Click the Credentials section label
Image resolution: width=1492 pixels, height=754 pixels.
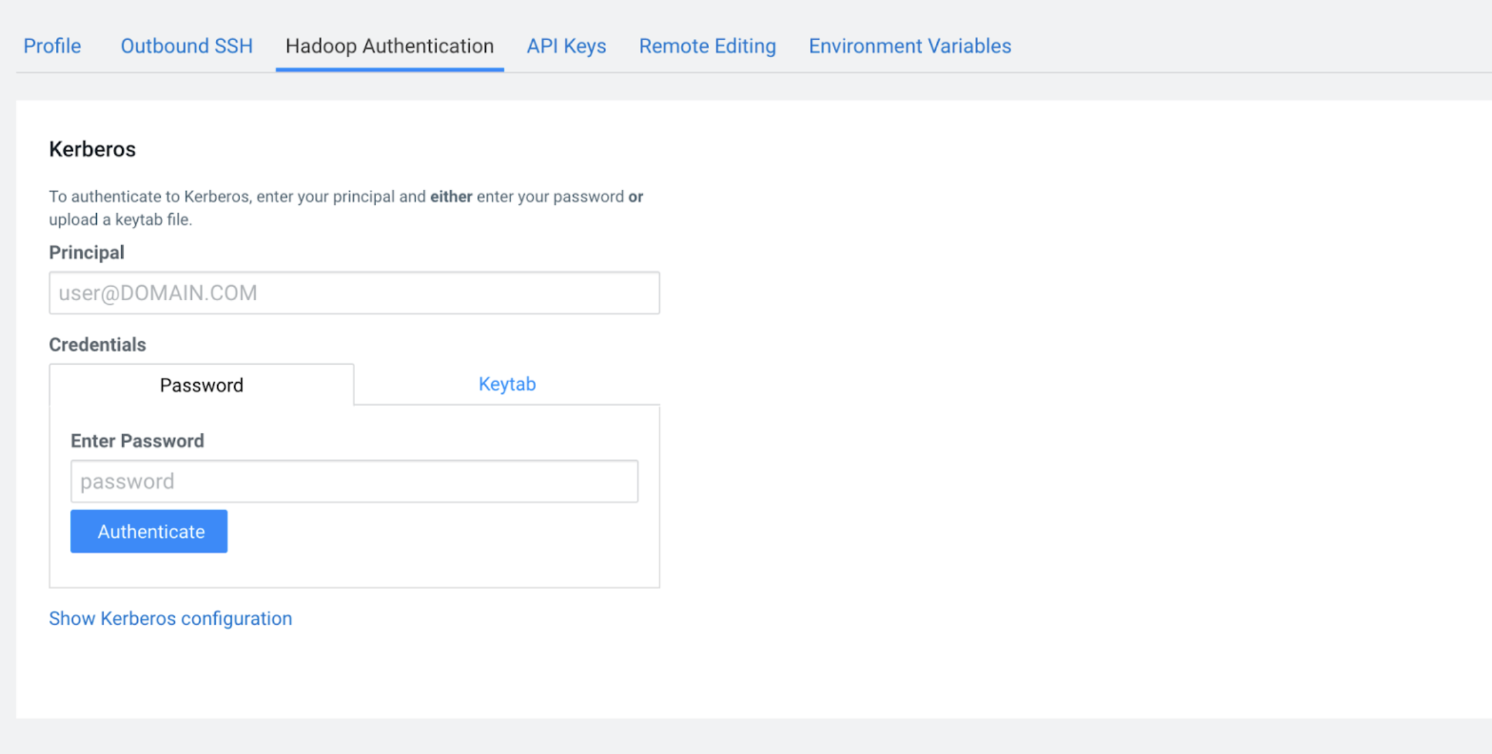coord(98,344)
